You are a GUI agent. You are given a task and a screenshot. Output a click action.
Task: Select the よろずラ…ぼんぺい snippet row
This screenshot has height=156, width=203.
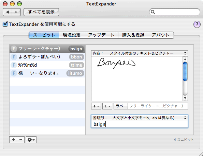[x=47, y=57]
